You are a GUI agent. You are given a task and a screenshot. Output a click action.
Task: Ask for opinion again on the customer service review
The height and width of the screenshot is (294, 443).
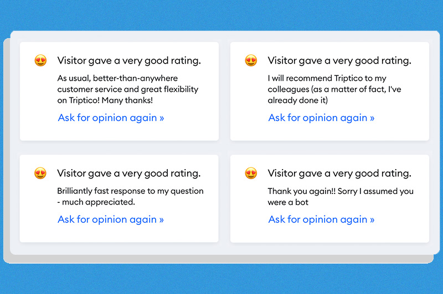click(x=111, y=118)
